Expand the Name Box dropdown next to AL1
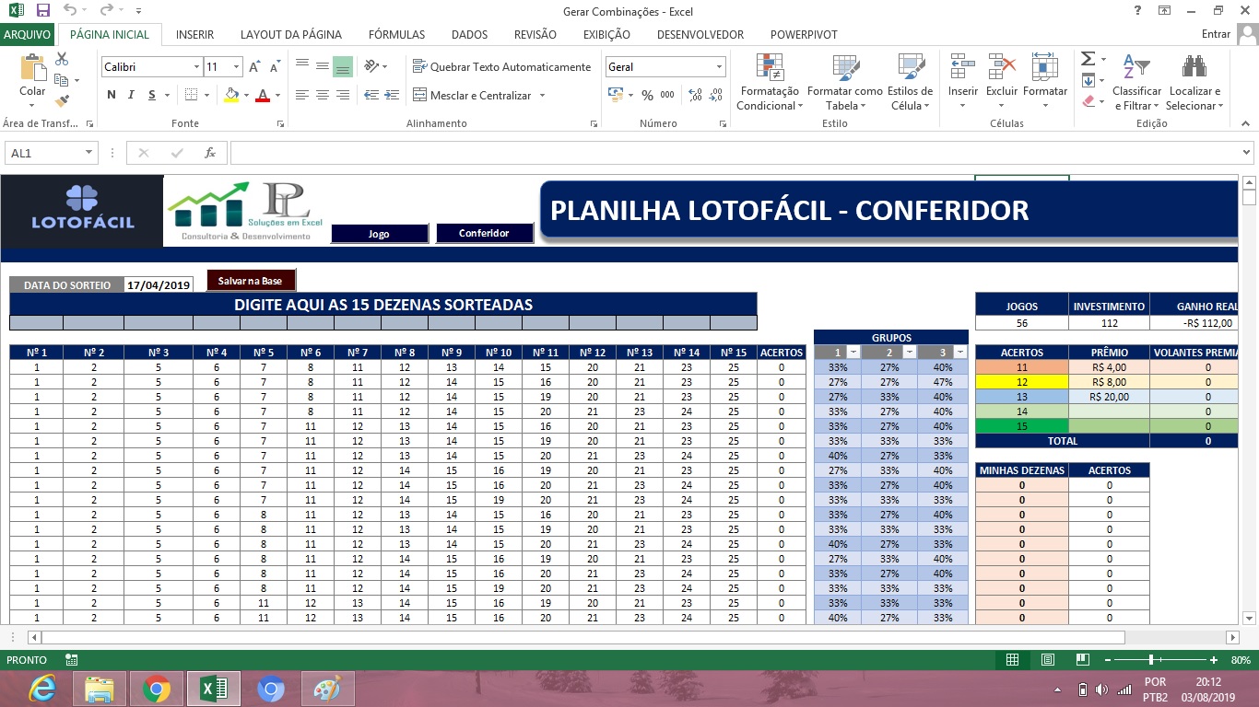The height and width of the screenshot is (707, 1259). click(88, 153)
